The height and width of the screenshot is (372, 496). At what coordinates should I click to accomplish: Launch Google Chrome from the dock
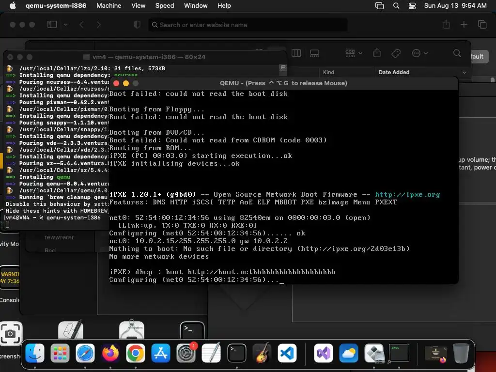click(136, 353)
